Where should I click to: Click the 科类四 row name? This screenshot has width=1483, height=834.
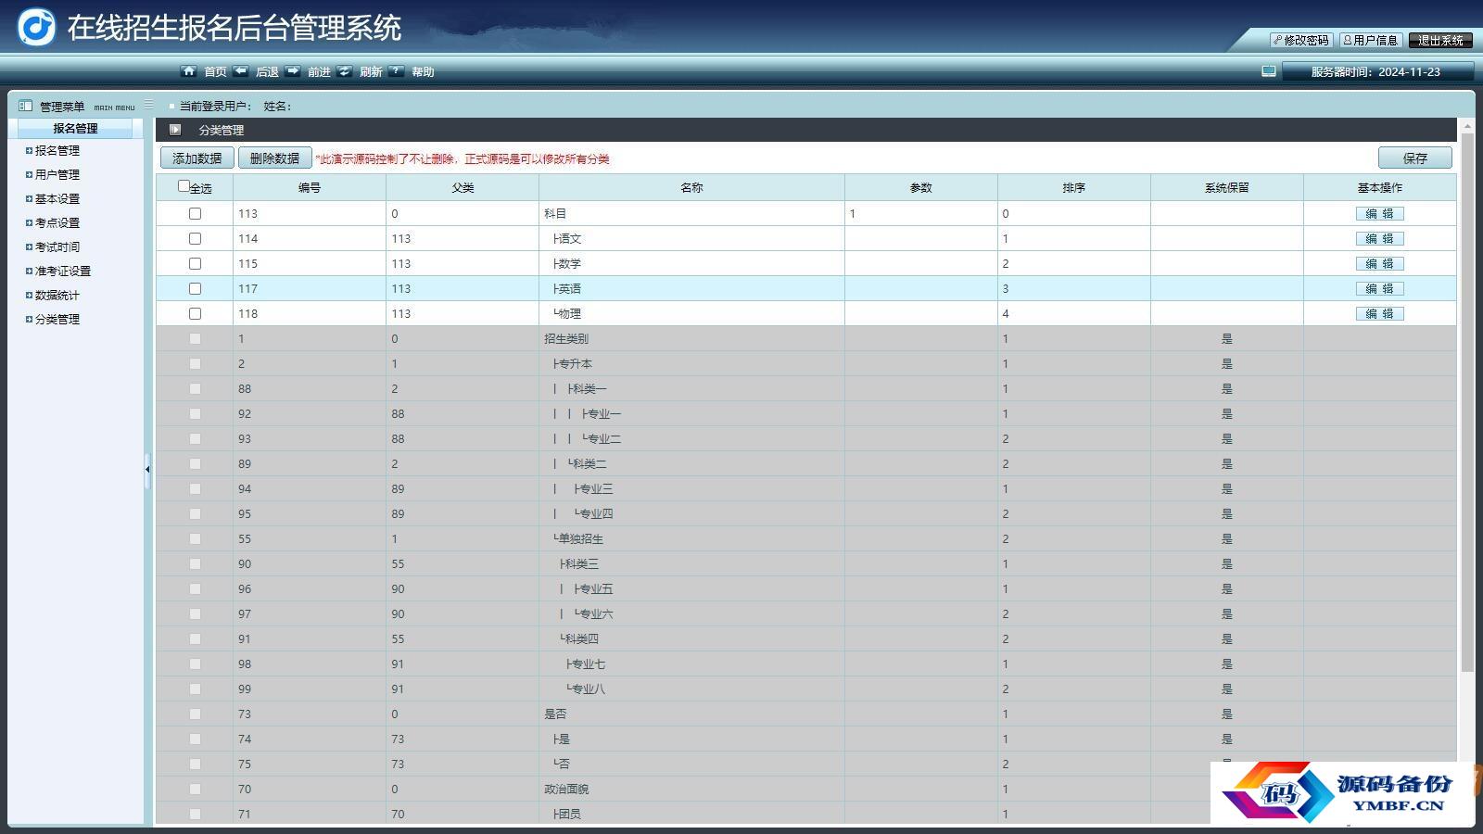(x=579, y=639)
